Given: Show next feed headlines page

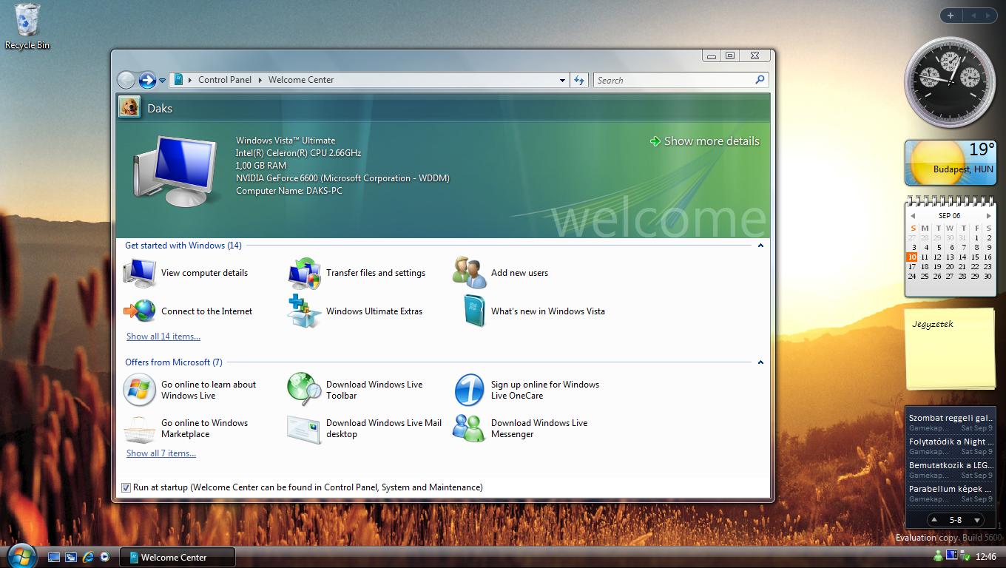Looking at the screenshot, I should [x=976, y=520].
